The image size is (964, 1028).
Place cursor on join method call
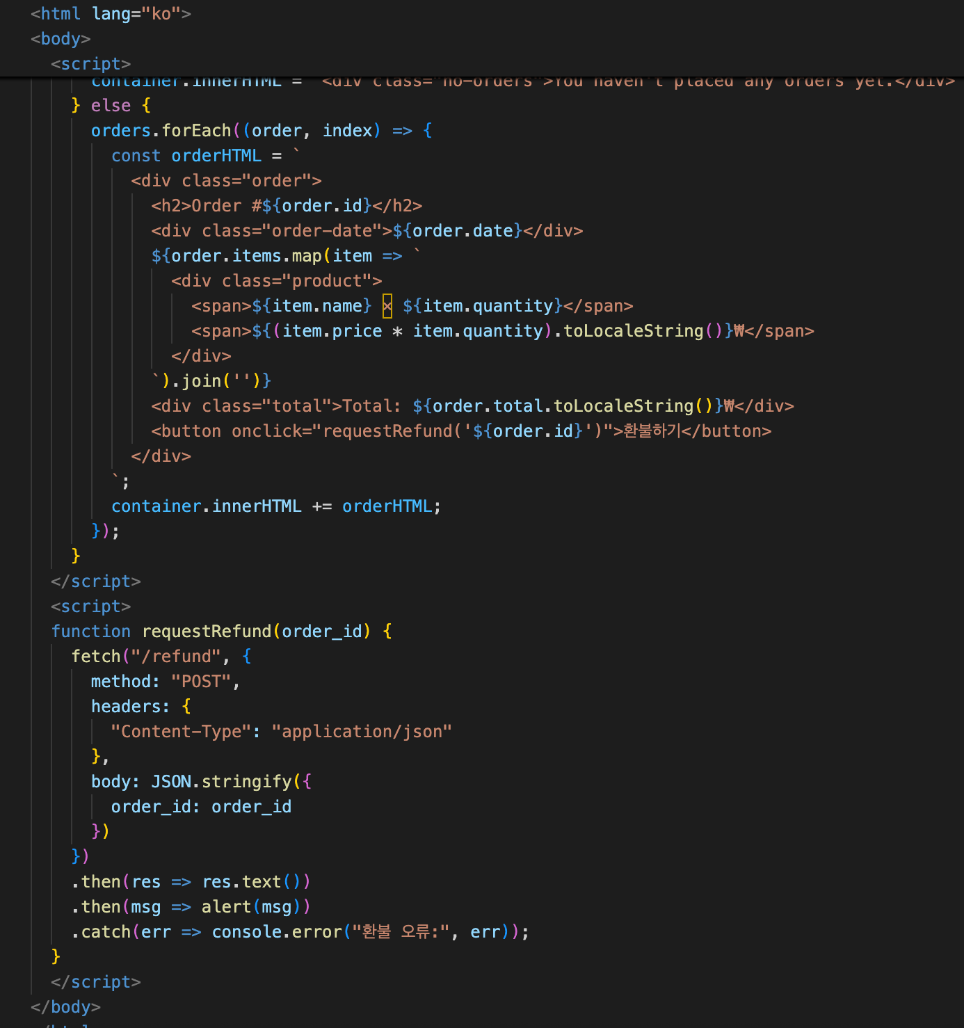pos(201,381)
